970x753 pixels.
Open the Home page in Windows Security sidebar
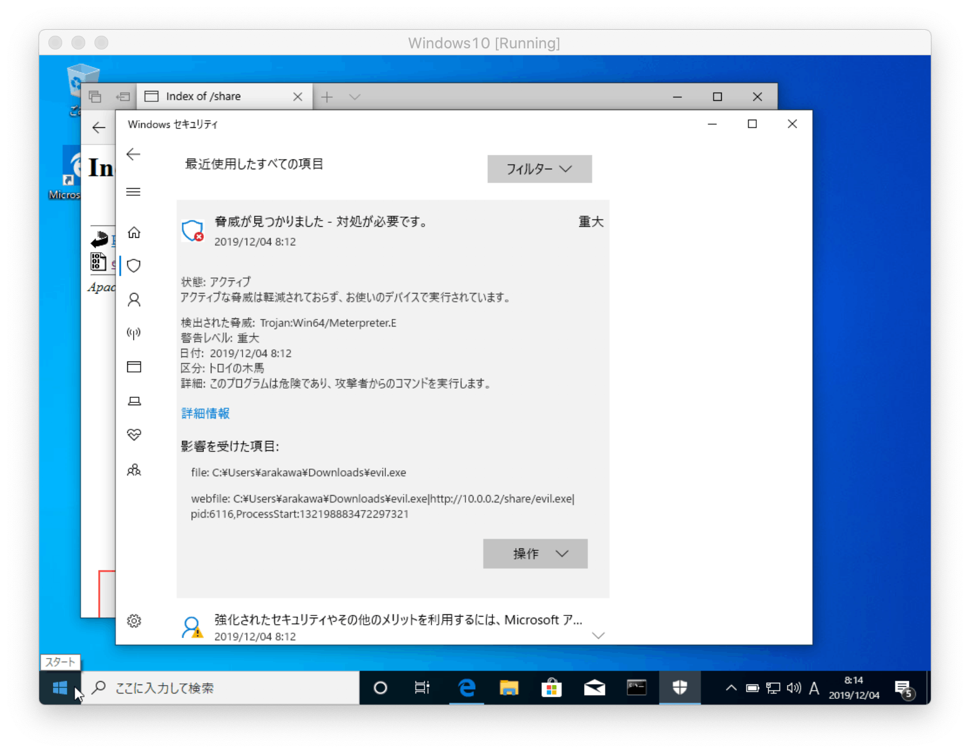[134, 234]
